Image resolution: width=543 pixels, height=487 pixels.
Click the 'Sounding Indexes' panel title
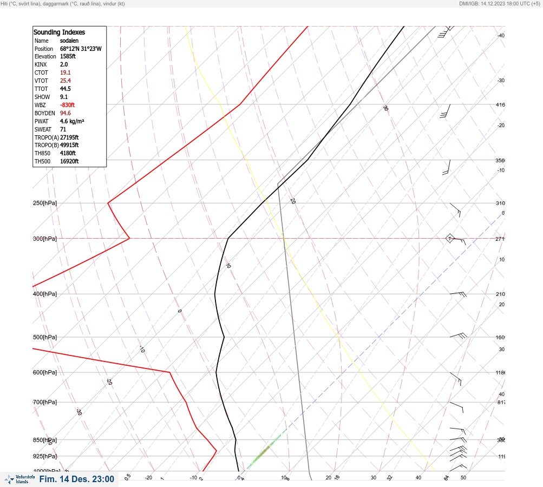tap(59, 32)
